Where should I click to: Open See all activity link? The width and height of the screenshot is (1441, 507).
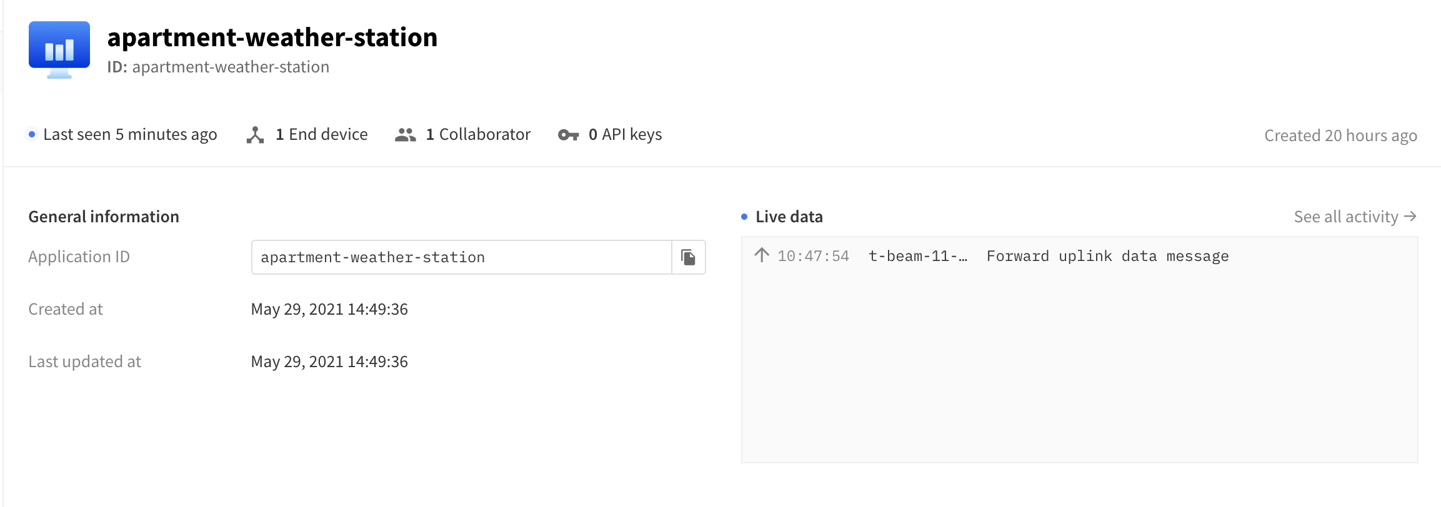1346,217
